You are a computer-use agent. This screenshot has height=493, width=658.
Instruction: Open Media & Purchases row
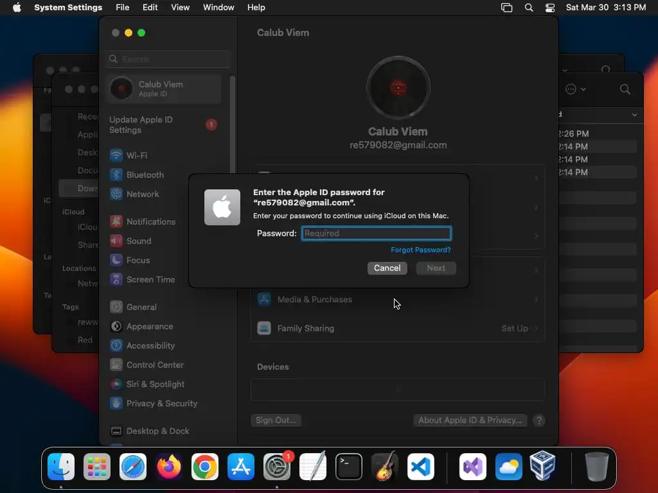[x=398, y=299]
